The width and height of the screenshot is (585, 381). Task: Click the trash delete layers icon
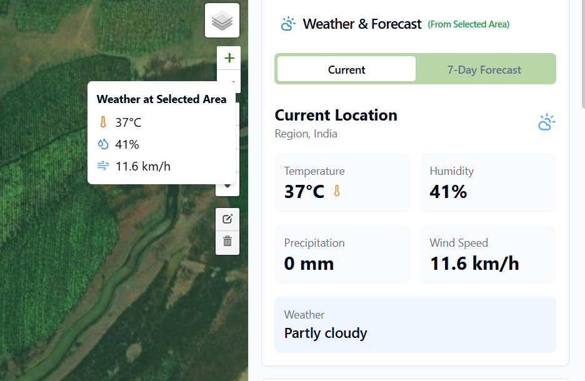click(227, 241)
